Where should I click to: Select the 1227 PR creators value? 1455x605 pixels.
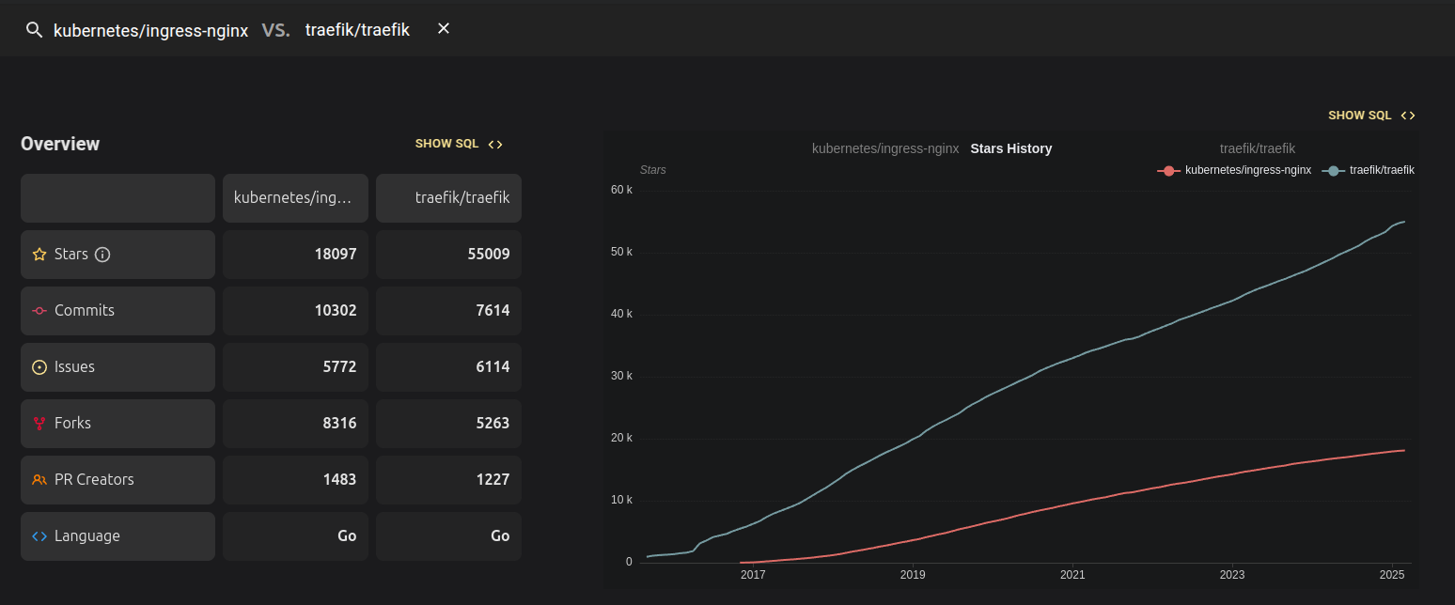[x=493, y=480]
